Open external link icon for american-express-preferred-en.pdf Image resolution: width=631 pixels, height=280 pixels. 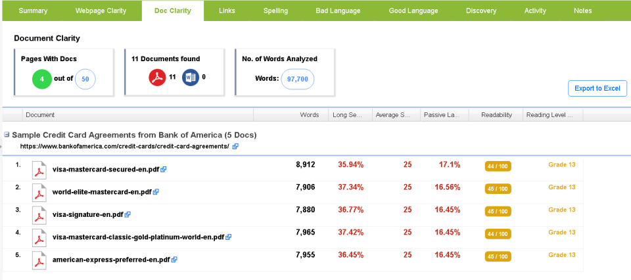click(x=174, y=260)
